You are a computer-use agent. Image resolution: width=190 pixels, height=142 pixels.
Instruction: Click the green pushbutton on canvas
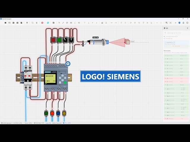click(x=59, y=40)
